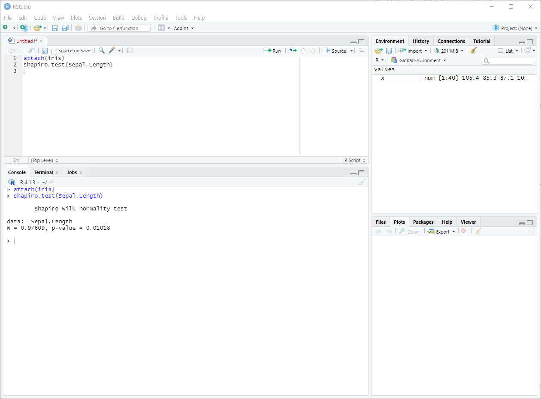The image size is (541, 399).
Task: Click the Save All documents icon
Action: point(65,28)
